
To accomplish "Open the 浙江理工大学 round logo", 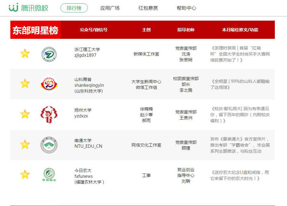I will [49, 54].
